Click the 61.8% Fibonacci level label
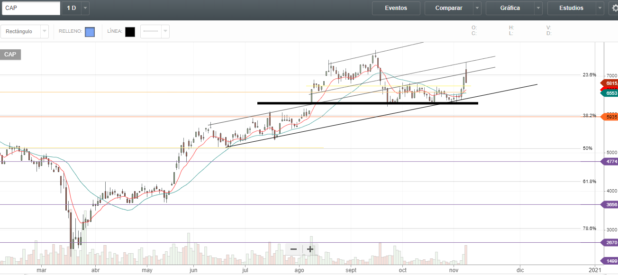This screenshot has height=275, width=618. (x=589, y=182)
